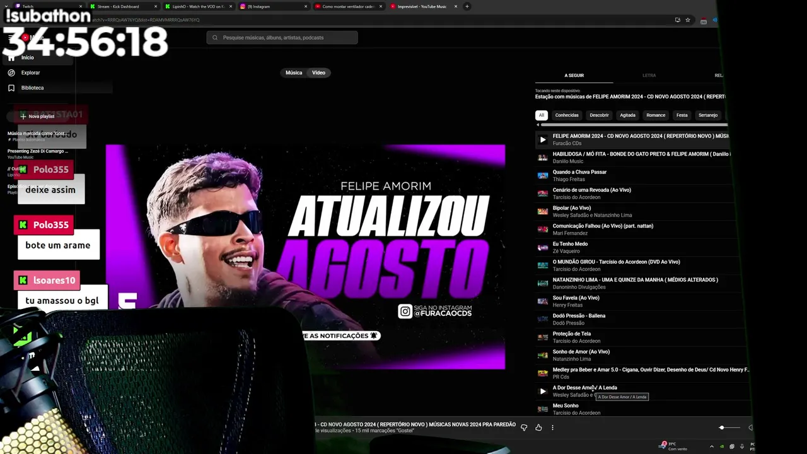Screen dimensions: 807x454
Task: Click the microphone tray icon
Action: click(741, 446)
